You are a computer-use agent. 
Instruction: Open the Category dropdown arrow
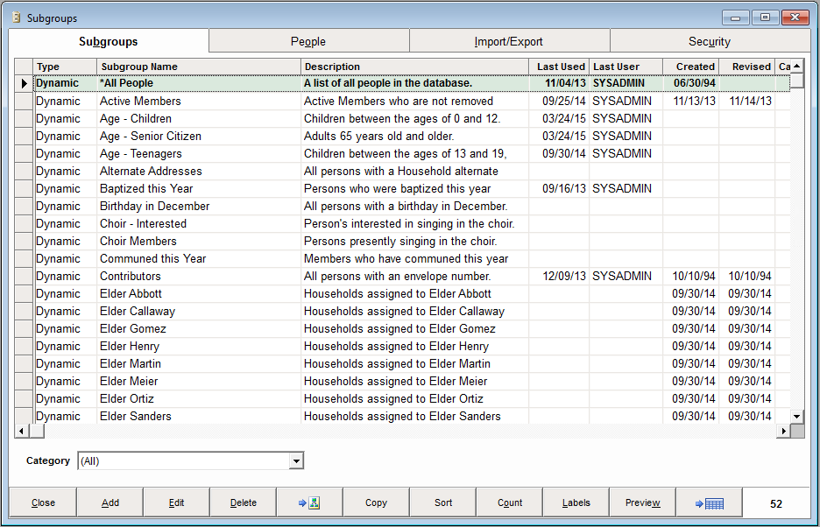point(296,460)
